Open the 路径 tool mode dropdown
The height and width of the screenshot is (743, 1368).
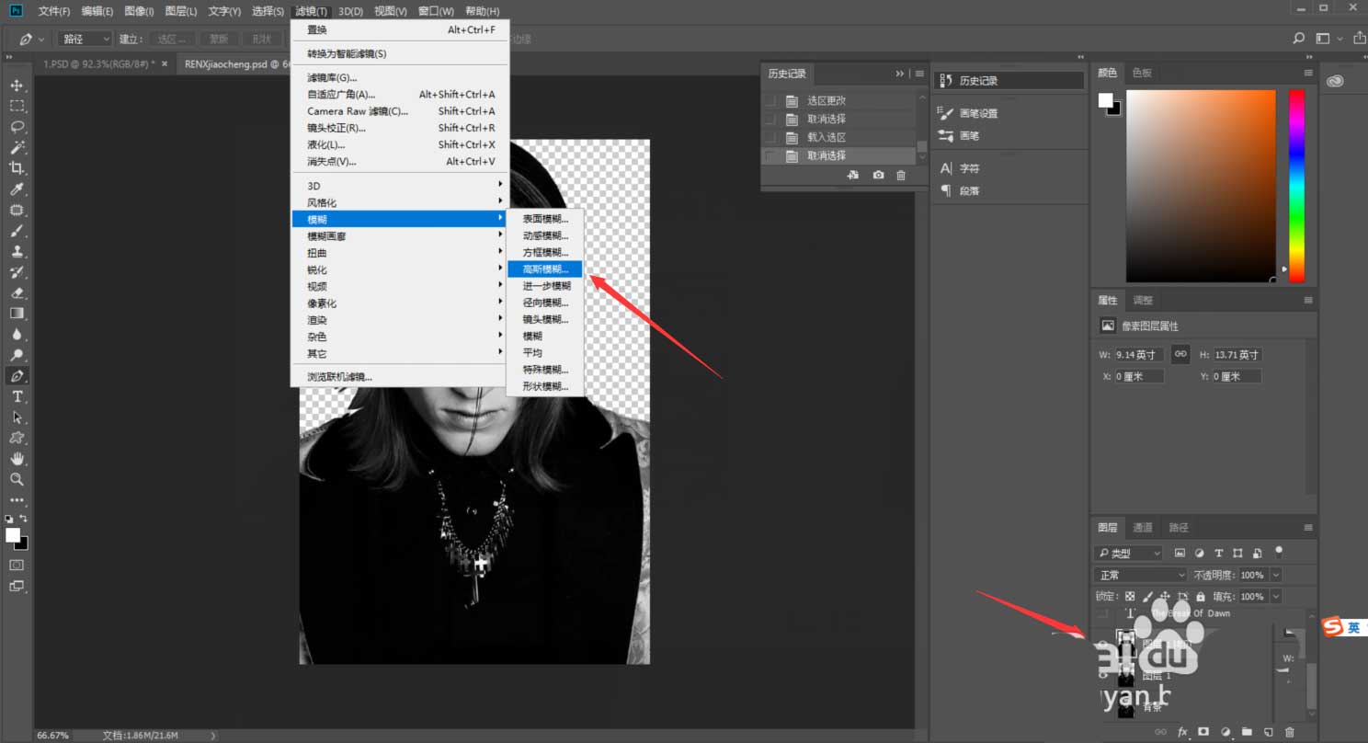(85, 40)
